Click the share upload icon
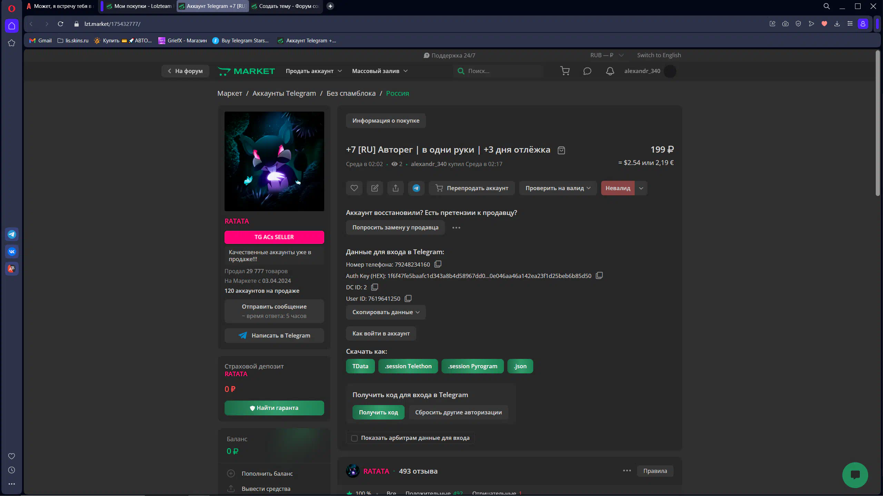The width and height of the screenshot is (883, 496). tap(396, 188)
